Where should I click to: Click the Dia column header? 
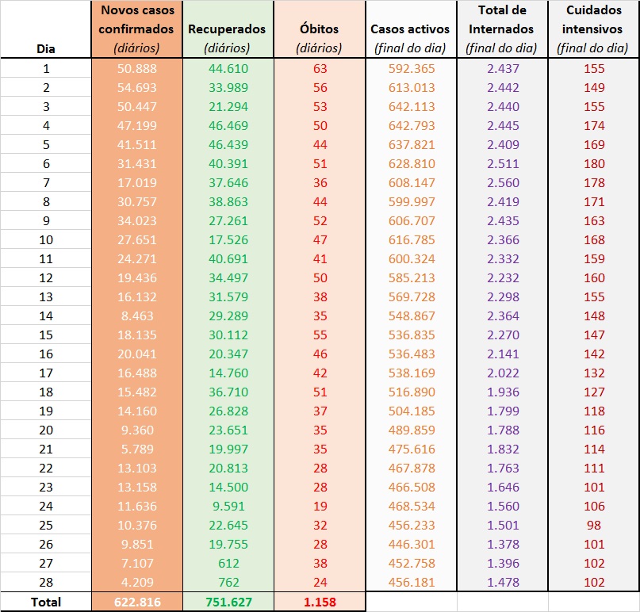pos(46,48)
